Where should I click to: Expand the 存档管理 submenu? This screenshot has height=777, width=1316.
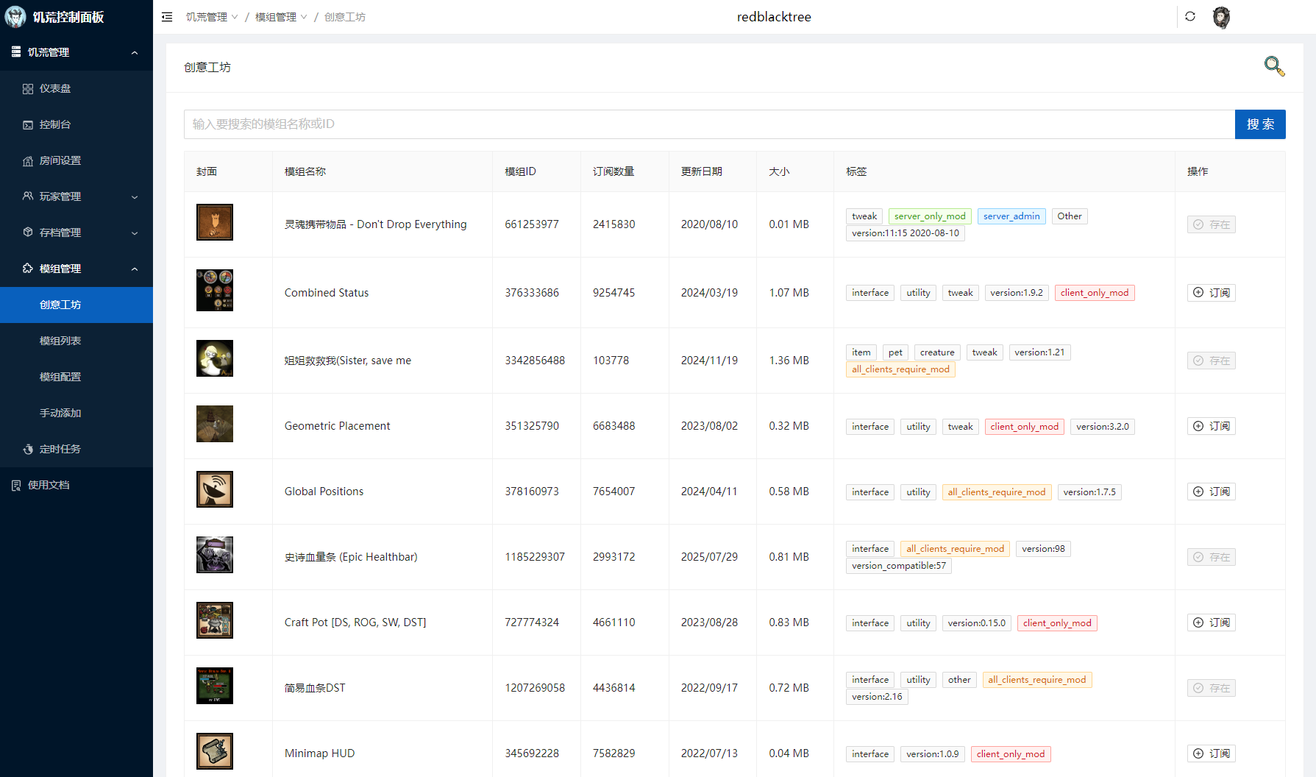77,233
